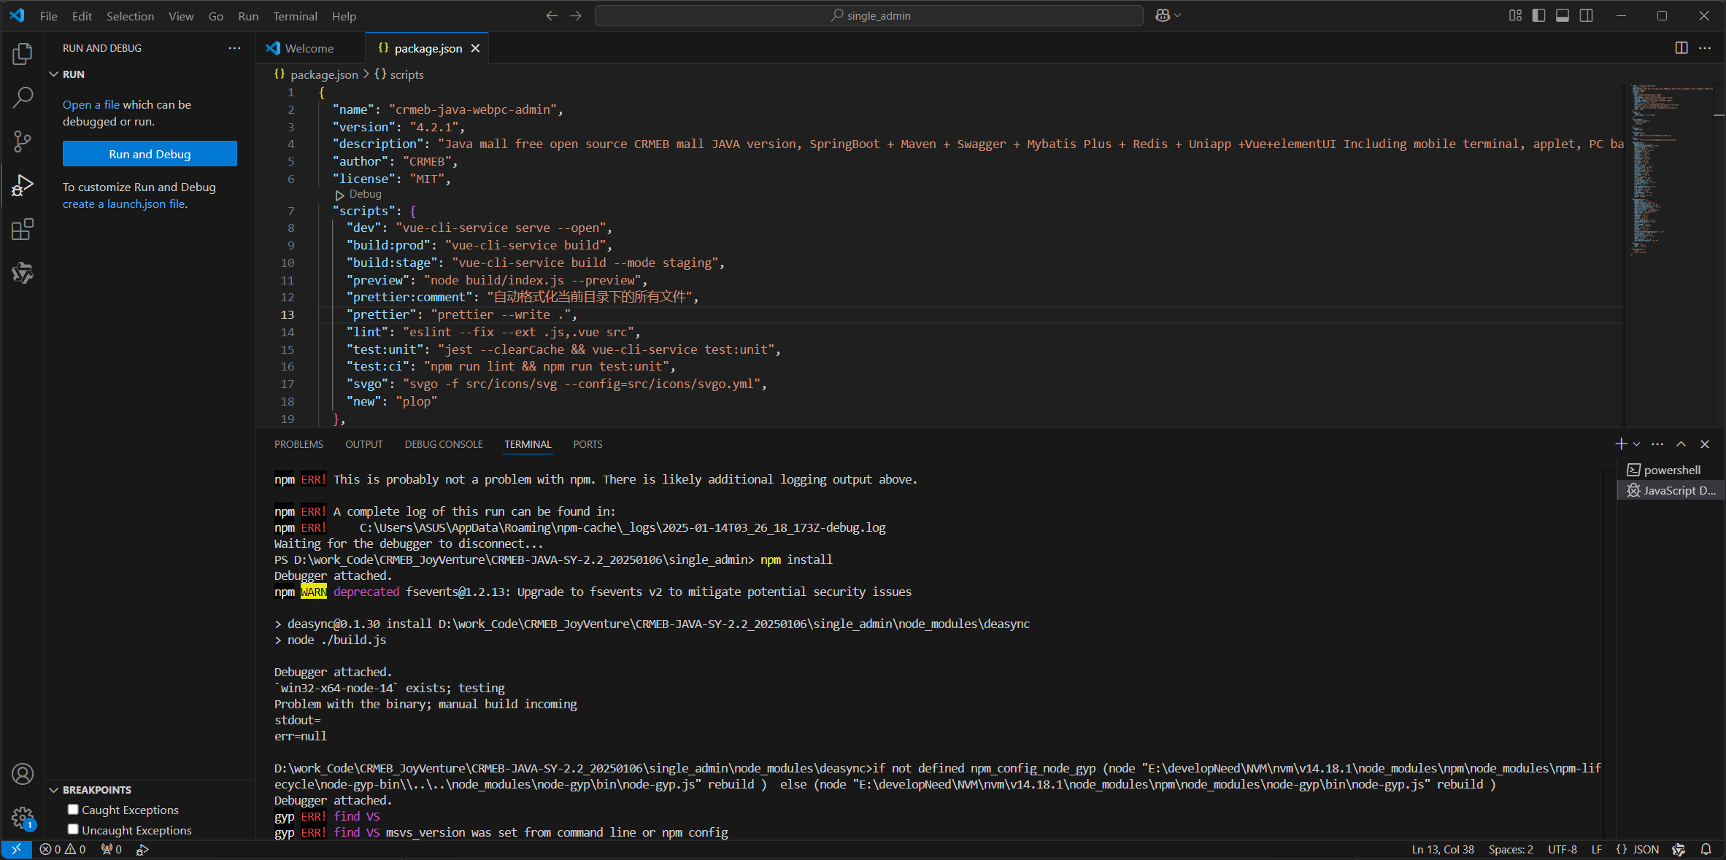Open the ports forwarded status item
The image size is (1726, 860).
pyautogui.click(x=112, y=850)
